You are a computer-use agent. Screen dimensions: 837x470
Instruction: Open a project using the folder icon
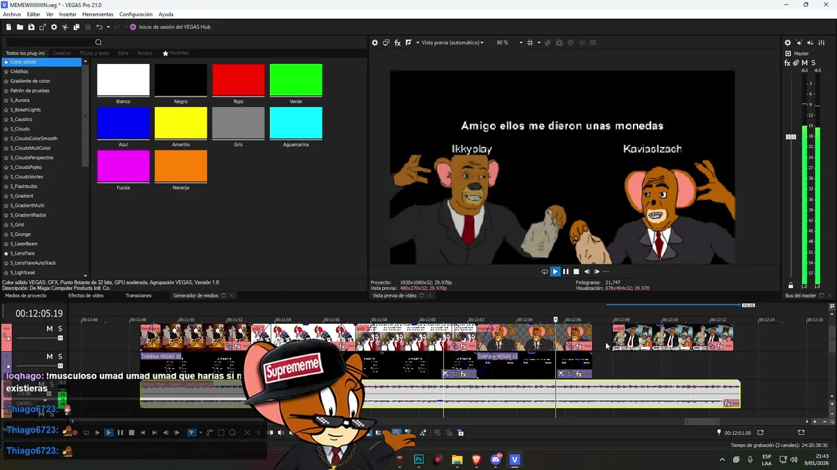pos(20,27)
